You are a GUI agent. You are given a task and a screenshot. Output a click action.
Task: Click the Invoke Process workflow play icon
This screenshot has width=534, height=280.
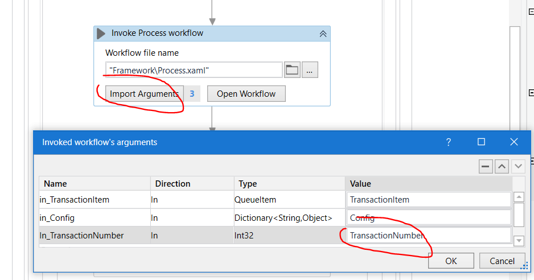coord(101,34)
